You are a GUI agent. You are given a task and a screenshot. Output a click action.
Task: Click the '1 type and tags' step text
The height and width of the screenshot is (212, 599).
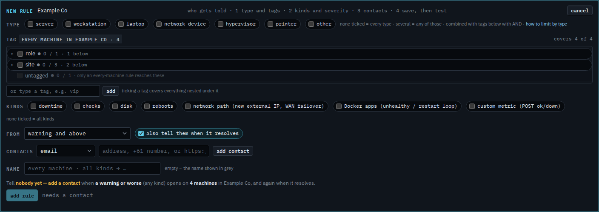pyautogui.click(x=257, y=11)
